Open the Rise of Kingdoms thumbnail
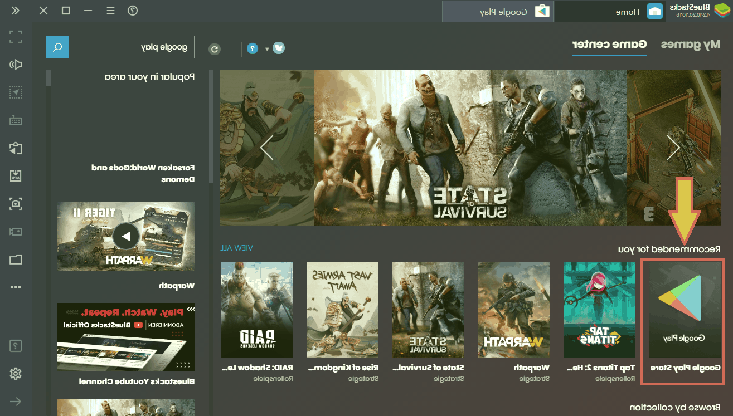The width and height of the screenshot is (733, 416). pos(343,310)
